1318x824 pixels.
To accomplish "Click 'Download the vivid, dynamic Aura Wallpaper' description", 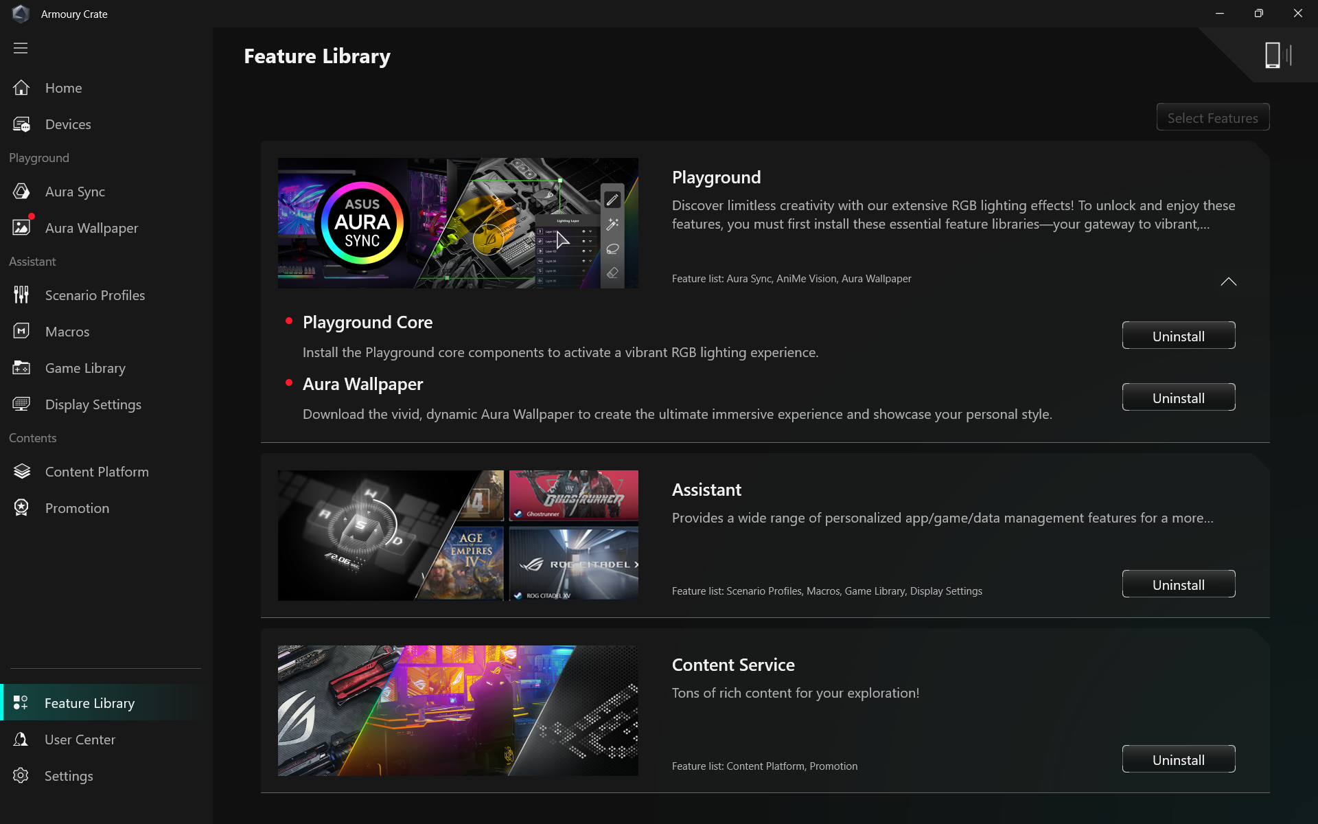I will click(677, 414).
